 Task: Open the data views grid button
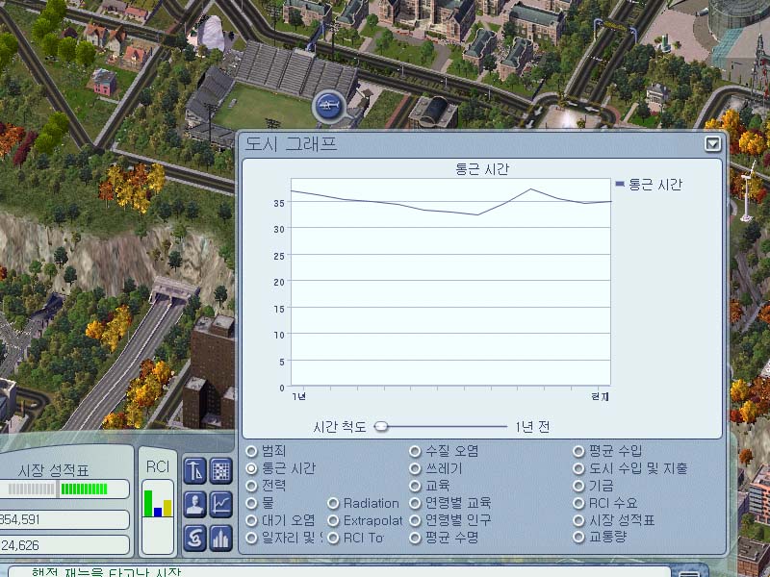pyautogui.click(x=221, y=471)
